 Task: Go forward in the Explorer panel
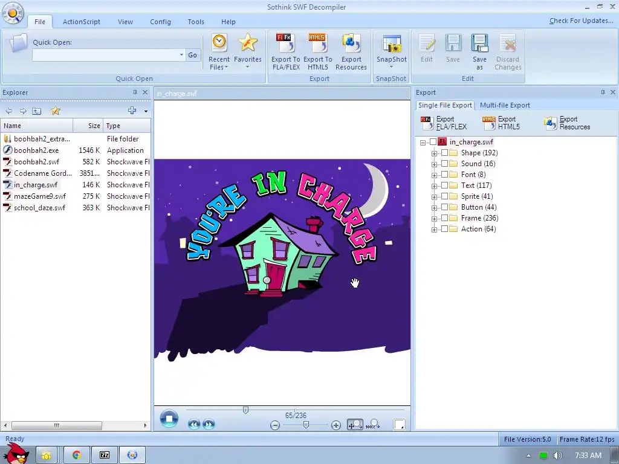tap(23, 111)
